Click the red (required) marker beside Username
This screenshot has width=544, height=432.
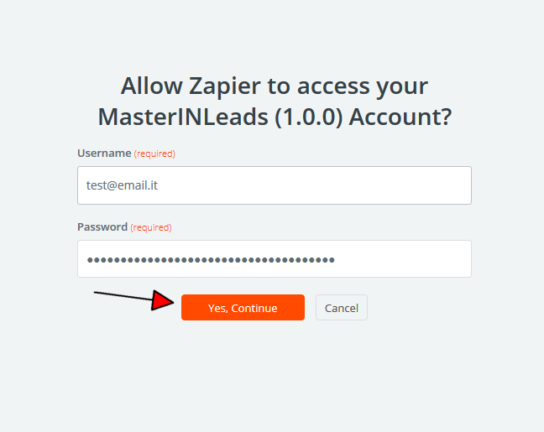tap(154, 154)
